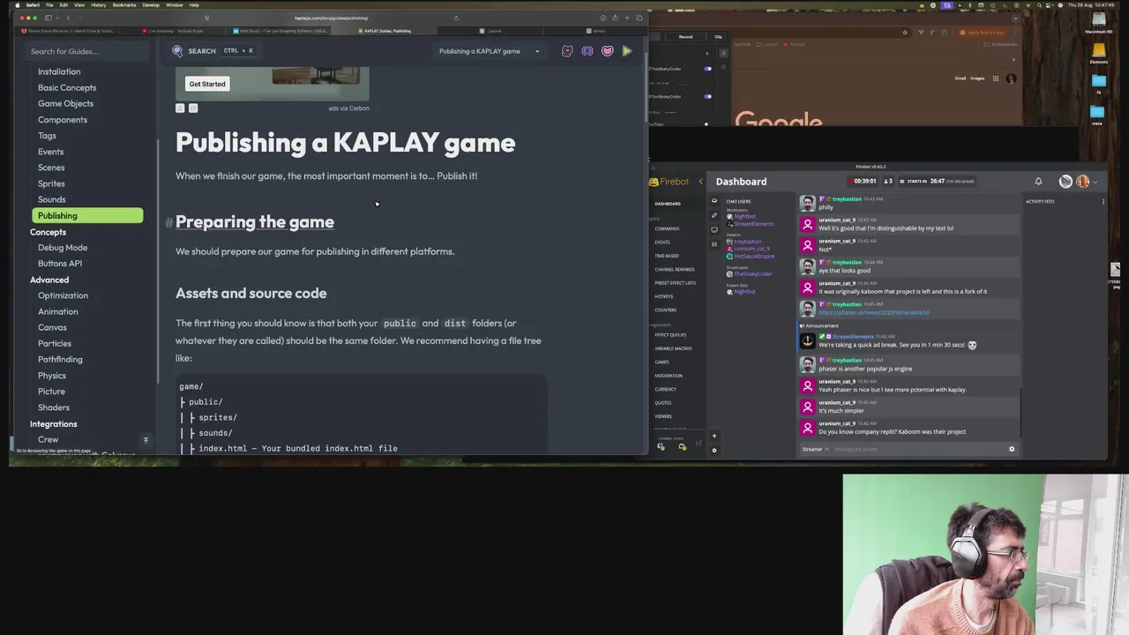Open Safari History menu
This screenshot has height=635, width=1129.
coord(99,5)
